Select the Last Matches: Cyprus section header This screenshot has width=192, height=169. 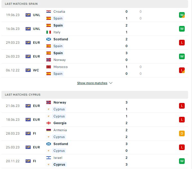[x=95, y=95]
